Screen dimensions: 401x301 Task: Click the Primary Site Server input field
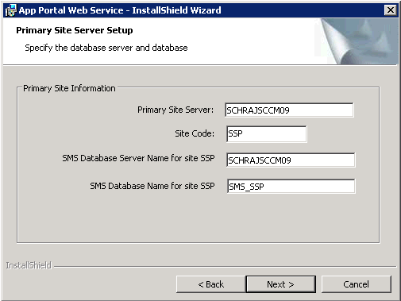(x=289, y=110)
